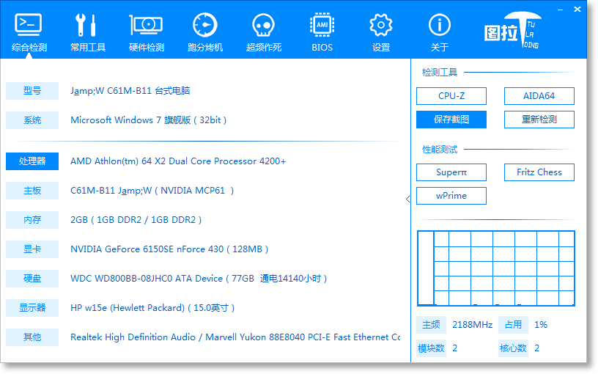This screenshot has width=598, height=374.
Task: Click the GeForce 6150SE graphics text
Action: [x=169, y=249]
